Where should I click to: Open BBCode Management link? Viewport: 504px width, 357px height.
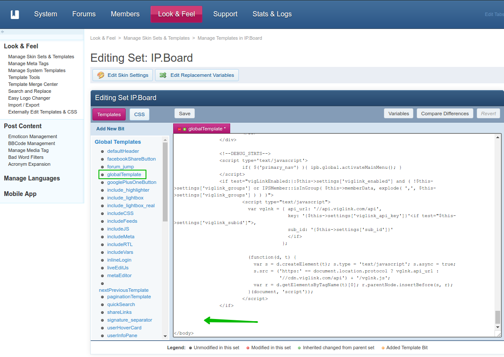[32, 143]
